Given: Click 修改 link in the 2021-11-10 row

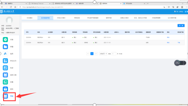Looking at the screenshot, I should click(x=168, y=43).
